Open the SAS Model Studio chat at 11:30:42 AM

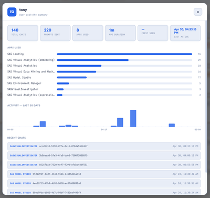point(104,174)
